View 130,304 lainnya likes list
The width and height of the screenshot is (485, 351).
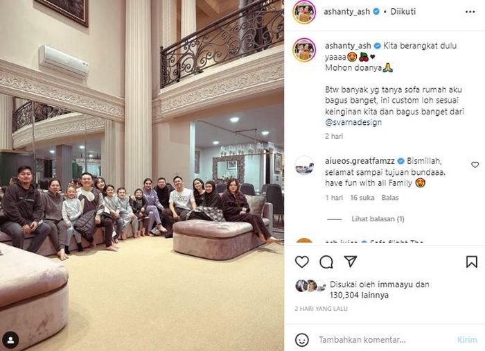click(x=359, y=296)
